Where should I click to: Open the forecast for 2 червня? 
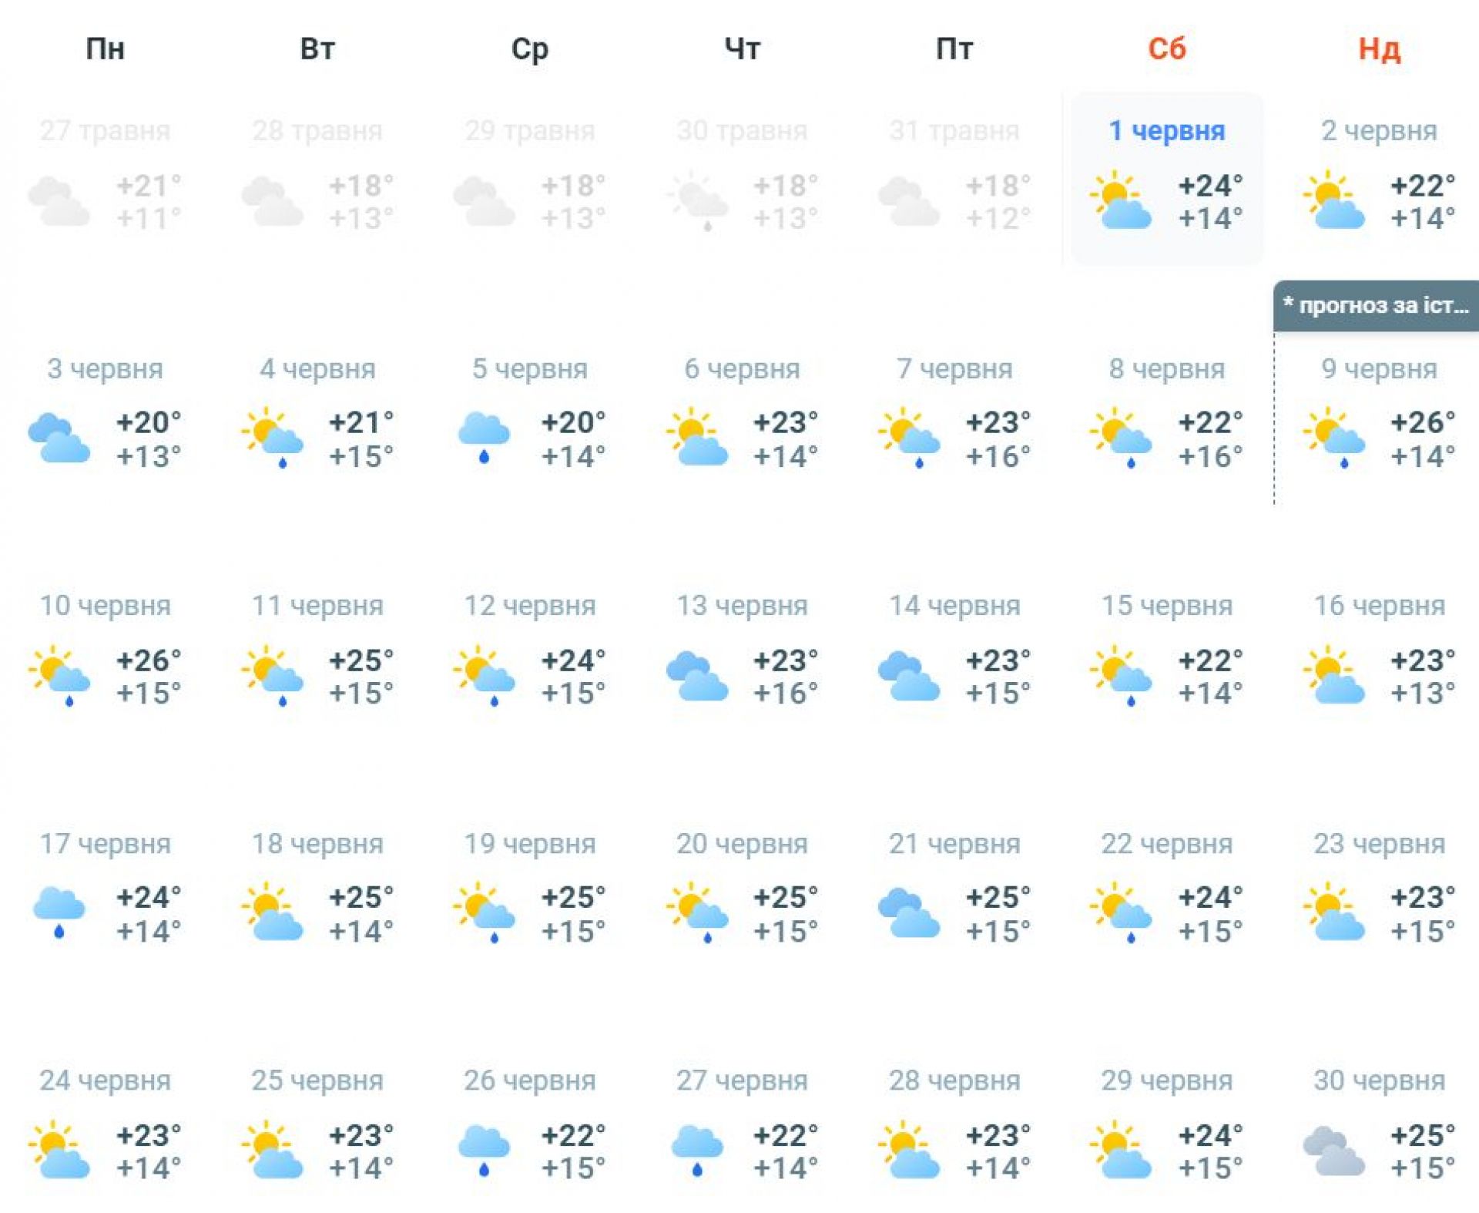click(1379, 131)
